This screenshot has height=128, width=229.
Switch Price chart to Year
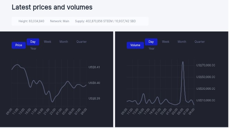33,49
